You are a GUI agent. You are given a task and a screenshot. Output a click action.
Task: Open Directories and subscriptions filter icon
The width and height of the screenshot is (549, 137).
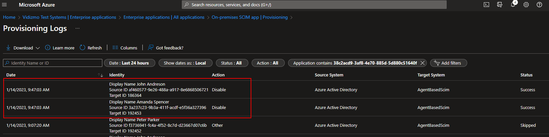[x=500, y=5]
